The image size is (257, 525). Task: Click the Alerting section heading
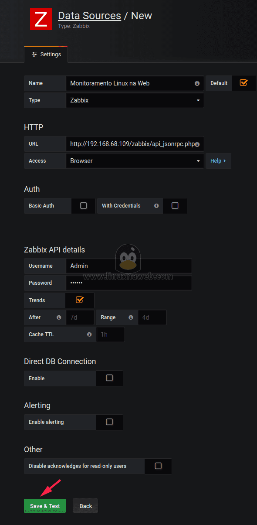(37, 406)
